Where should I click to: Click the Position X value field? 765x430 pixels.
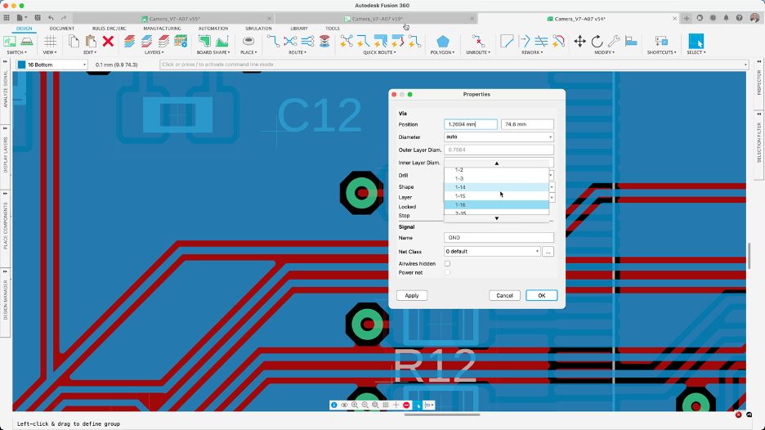click(x=470, y=124)
